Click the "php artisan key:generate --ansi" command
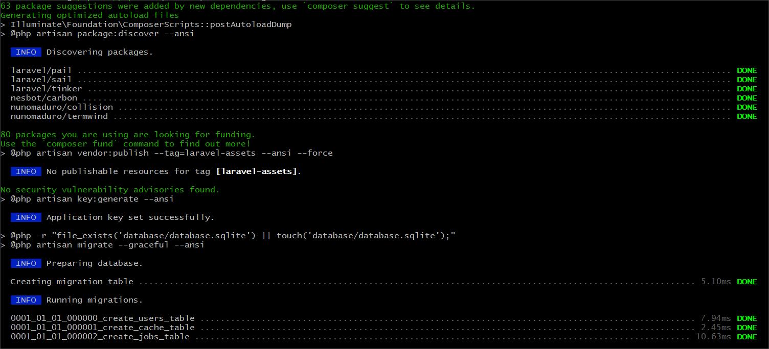The image size is (769, 349). coord(92,199)
